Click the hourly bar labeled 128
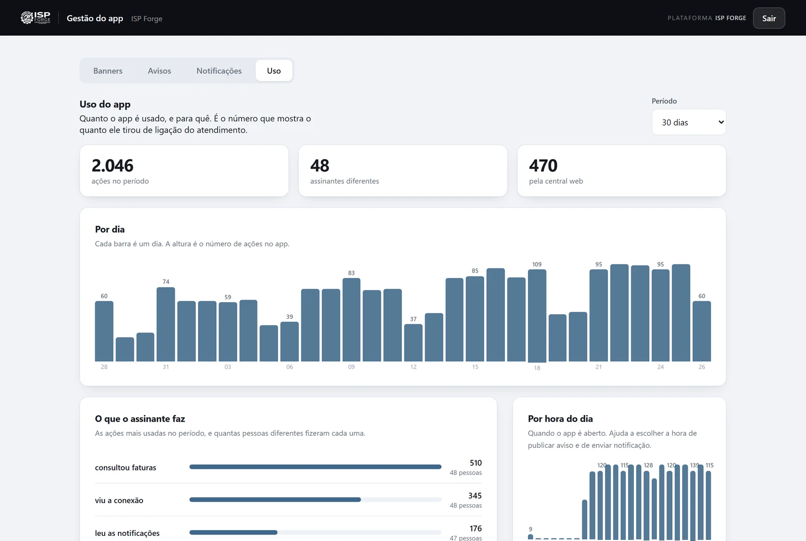Screen dimensions: 806x541 pos(646,505)
